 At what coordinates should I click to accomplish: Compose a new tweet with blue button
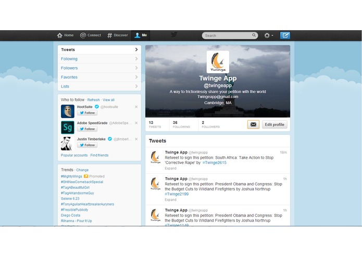[x=285, y=35]
